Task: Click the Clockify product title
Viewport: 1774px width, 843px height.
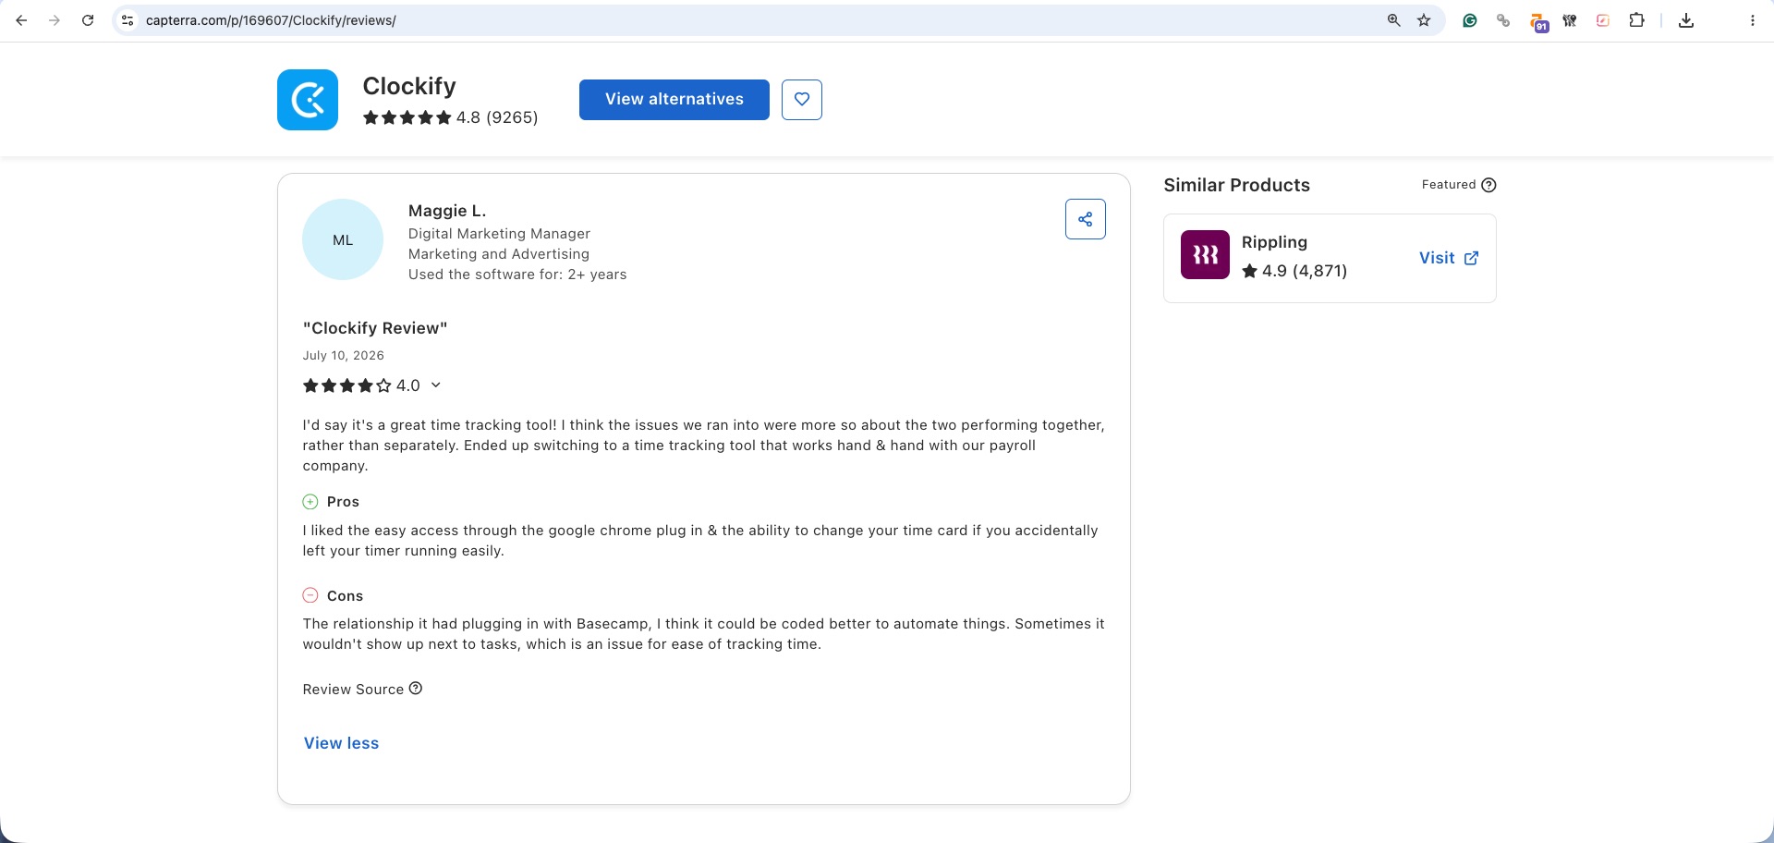Action: (x=409, y=86)
